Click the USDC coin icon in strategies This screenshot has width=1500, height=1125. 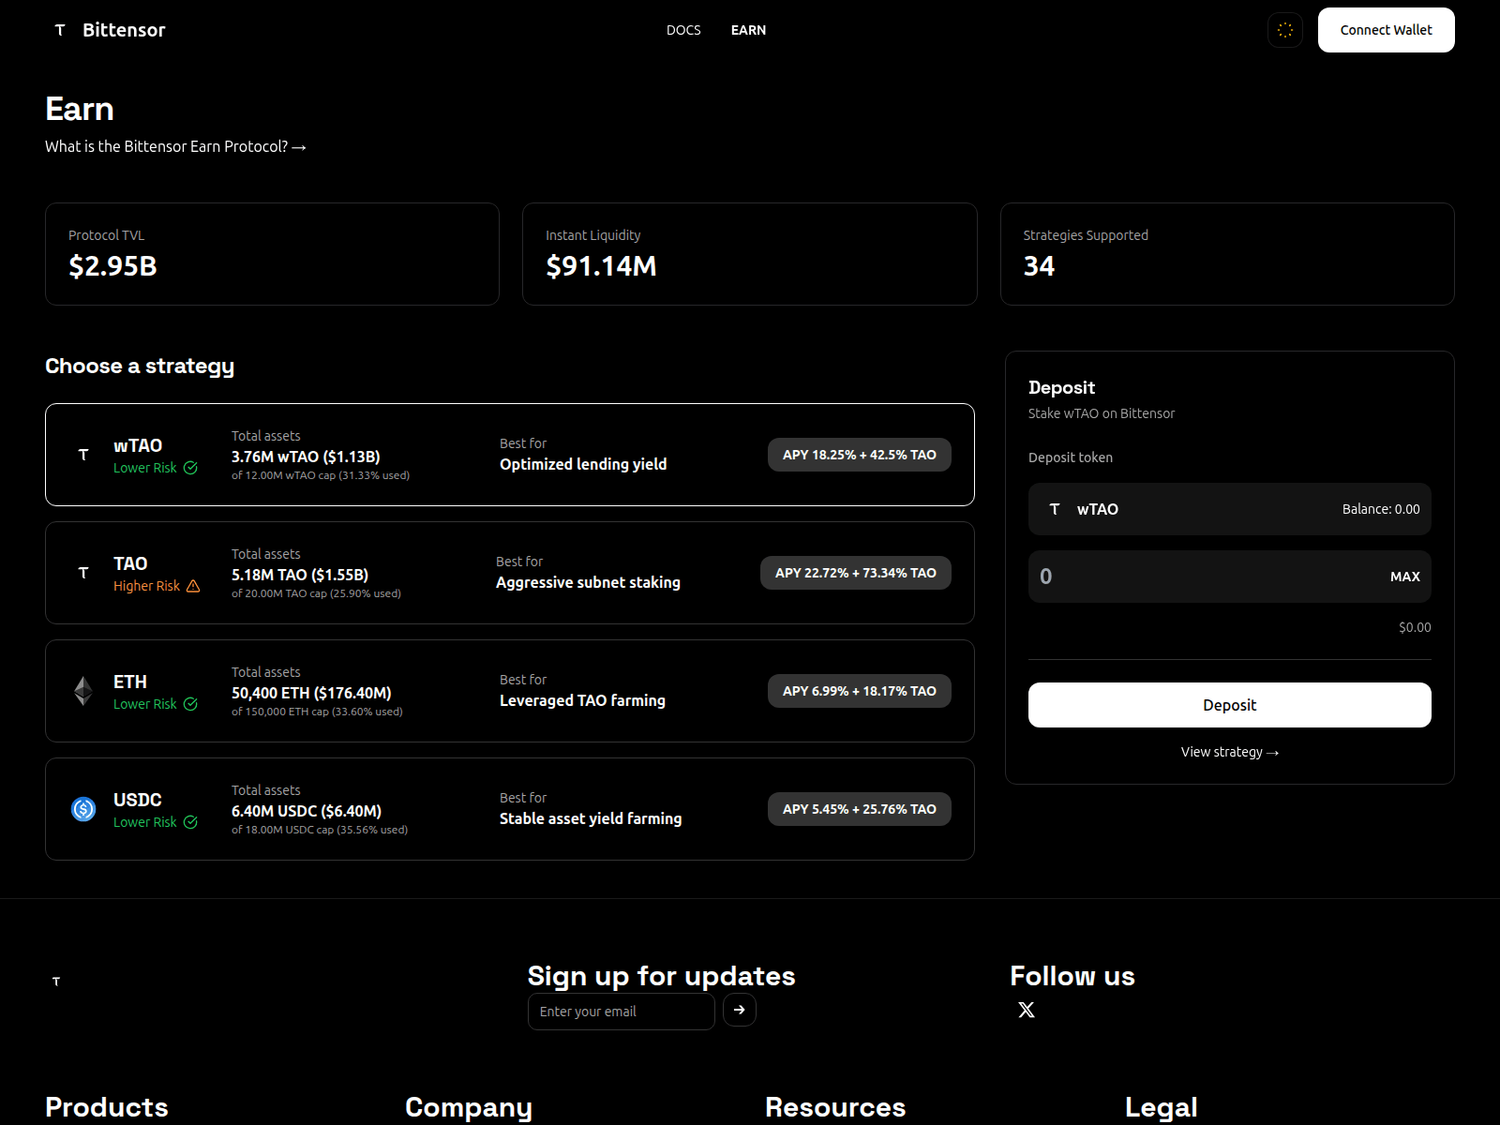click(x=83, y=809)
